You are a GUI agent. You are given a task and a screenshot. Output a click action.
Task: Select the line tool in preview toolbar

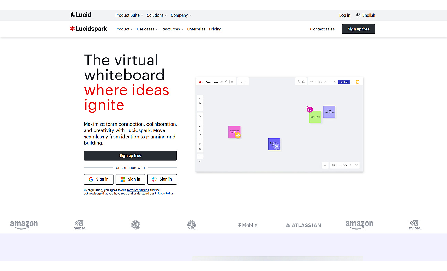point(200,135)
